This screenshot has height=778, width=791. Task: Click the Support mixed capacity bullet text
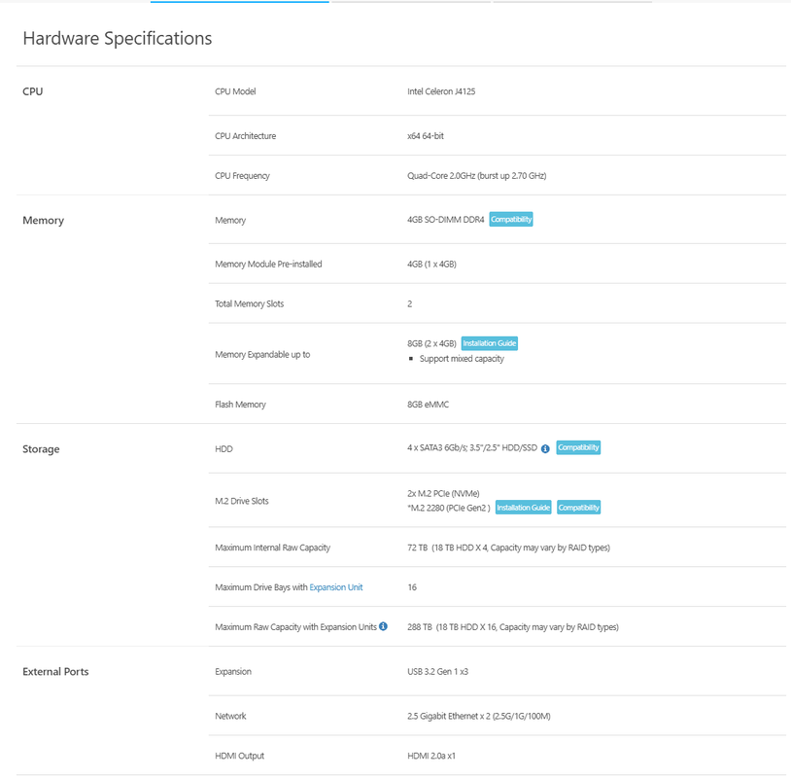click(462, 359)
